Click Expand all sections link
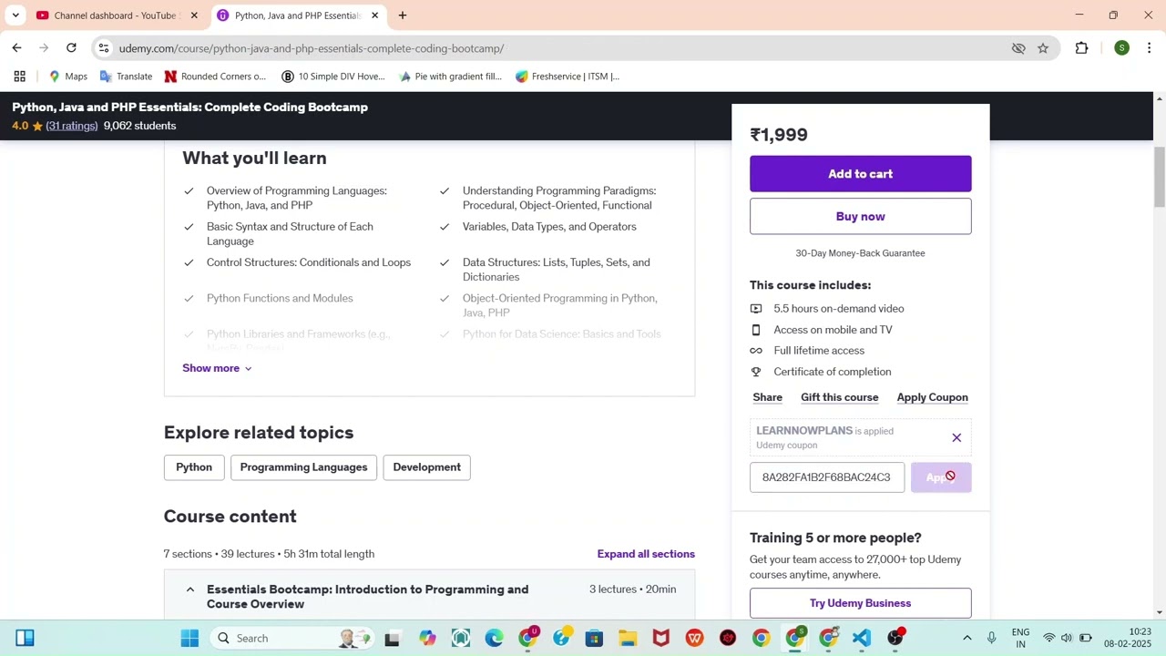This screenshot has width=1166, height=656. click(x=646, y=554)
